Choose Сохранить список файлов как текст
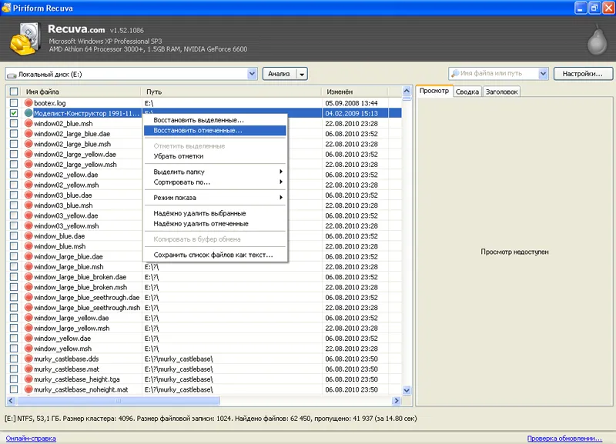Image resolution: width=616 pixels, height=444 pixels. [x=215, y=255]
